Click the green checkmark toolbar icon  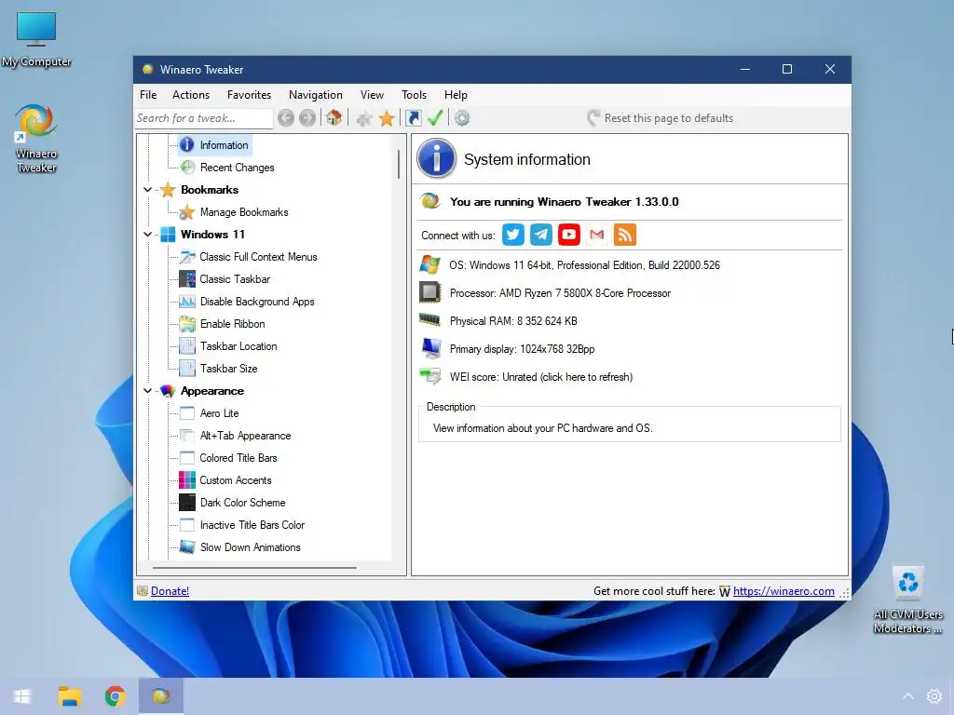435,118
